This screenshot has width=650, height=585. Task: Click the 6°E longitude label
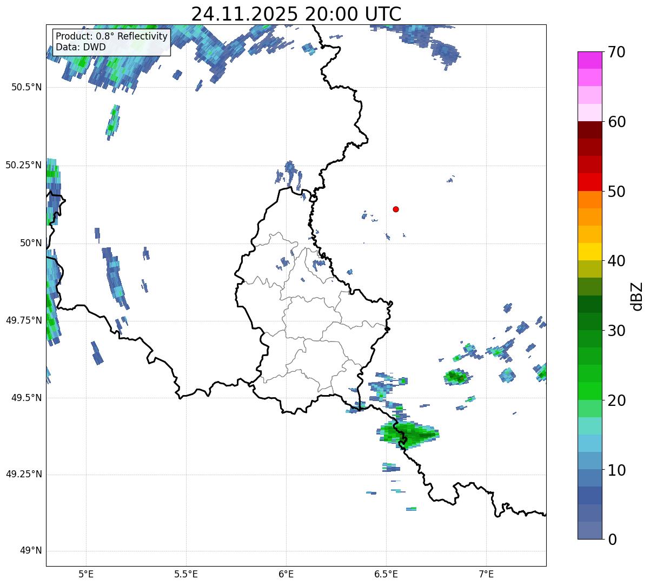[x=286, y=574]
